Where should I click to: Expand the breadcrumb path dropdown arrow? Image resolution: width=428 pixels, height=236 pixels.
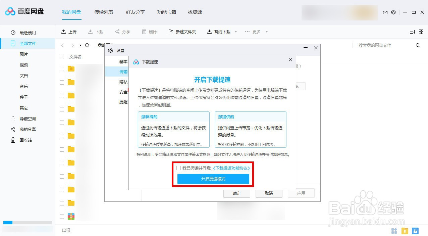click(80, 45)
